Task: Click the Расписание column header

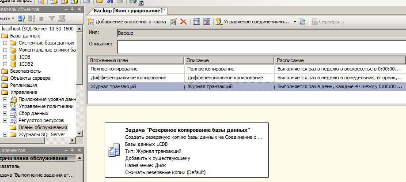Action: 340,60
